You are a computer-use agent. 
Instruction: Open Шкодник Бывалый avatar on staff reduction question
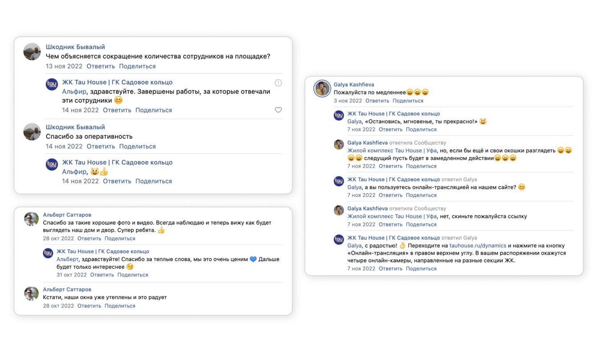point(32,52)
